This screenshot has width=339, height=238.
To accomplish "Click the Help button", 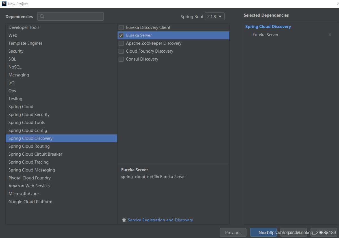I will (324, 232).
